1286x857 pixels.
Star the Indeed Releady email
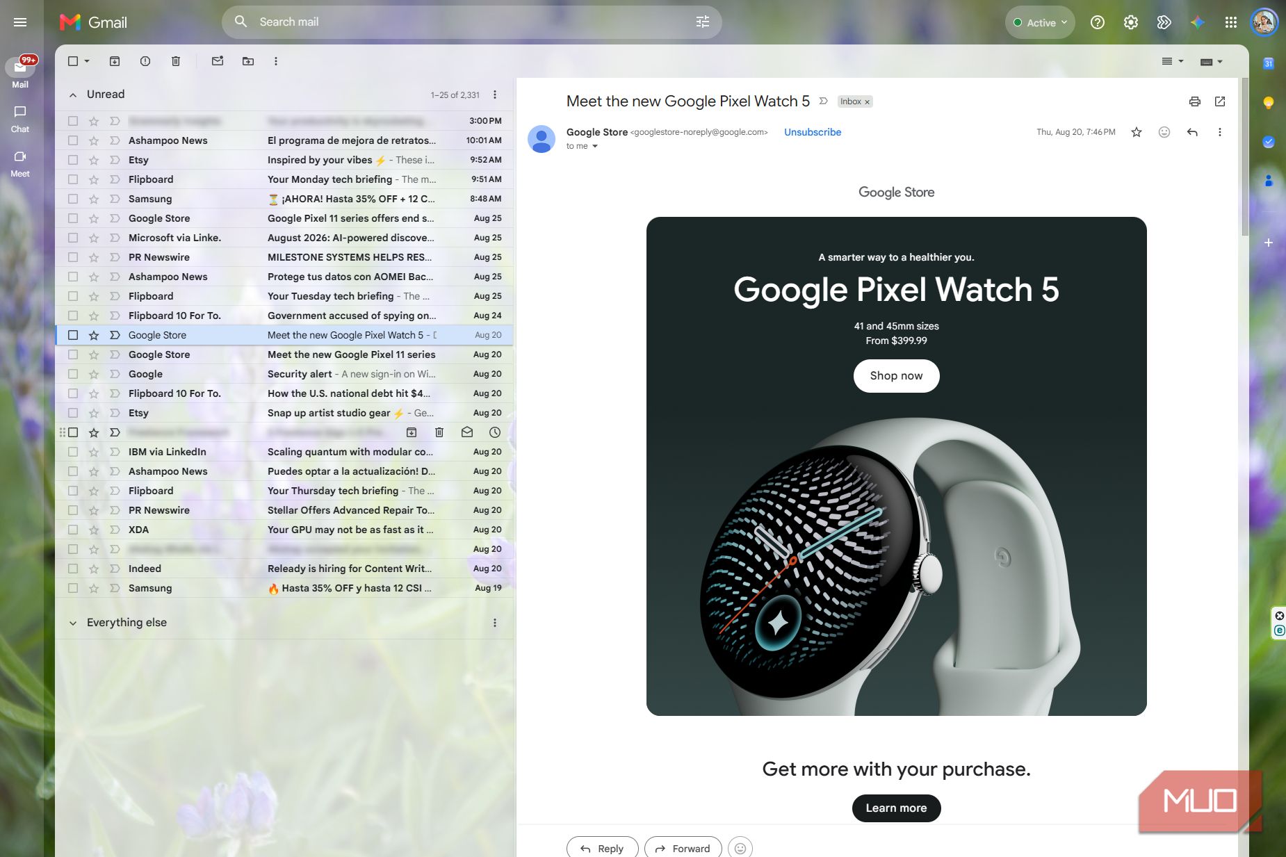pyautogui.click(x=94, y=569)
